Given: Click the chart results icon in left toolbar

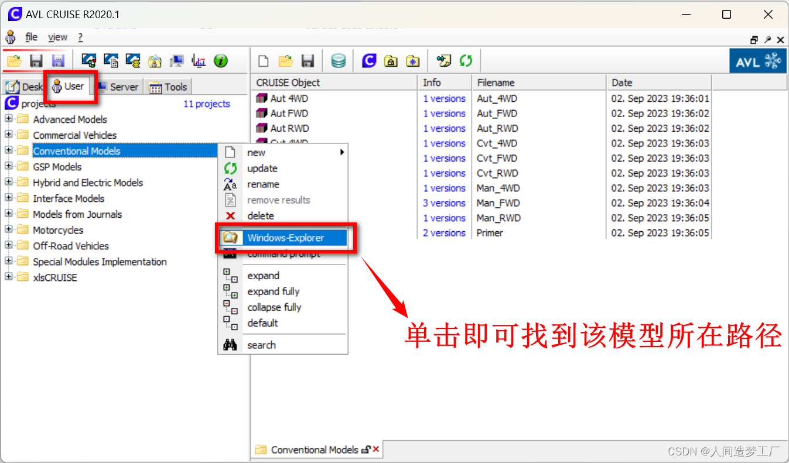Looking at the screenshot, I should [x=199, y=60].
